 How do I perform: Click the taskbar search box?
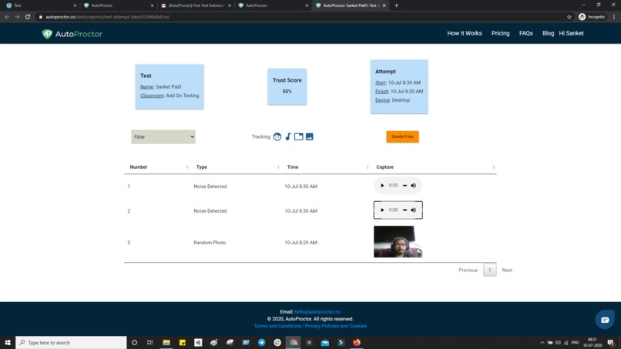click(x=72, y=343)
